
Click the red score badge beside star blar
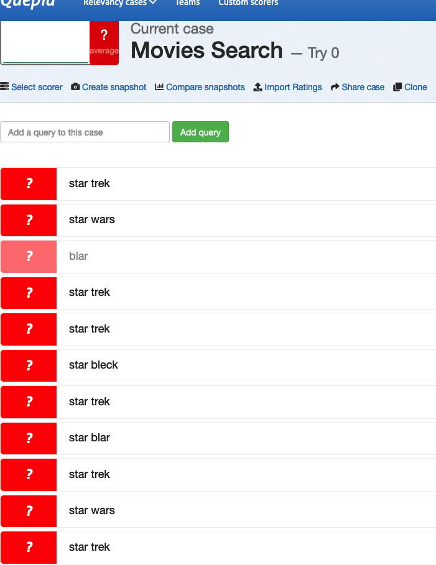coord(29,438)
